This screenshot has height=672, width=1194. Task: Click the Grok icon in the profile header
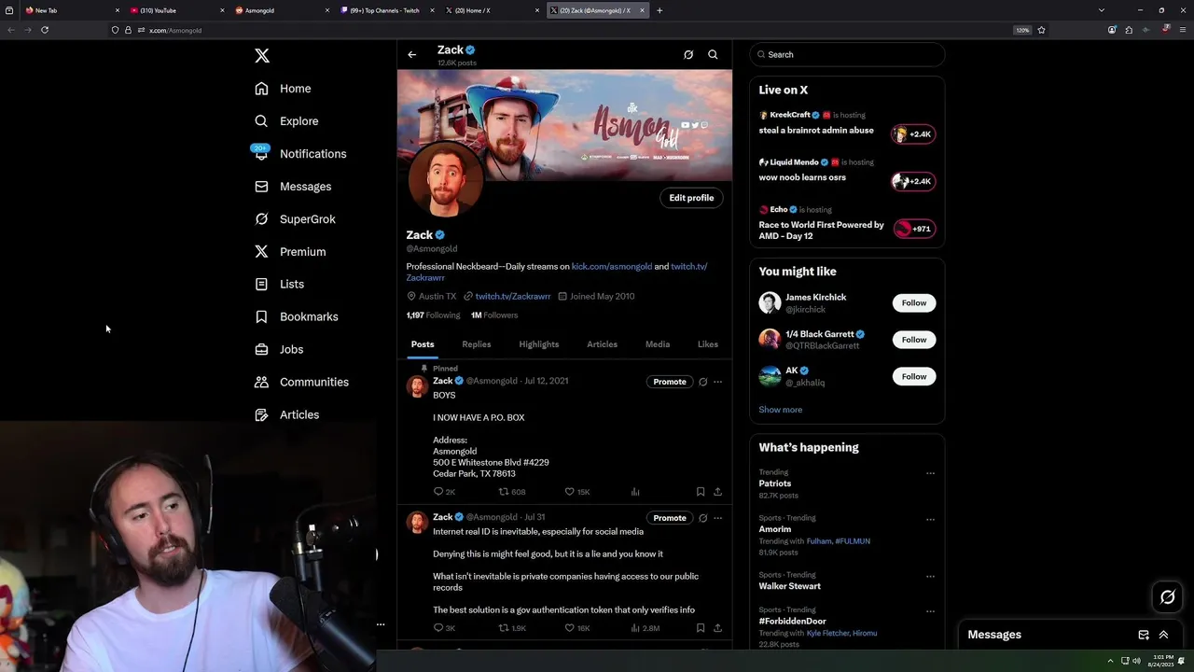[688, 54]
